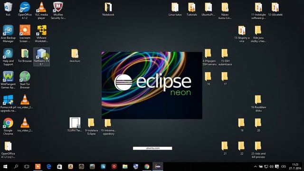This screenshot has width=304, height=171.
Task: Open Google Chrome desktop shortcut
Action: (8, 126)
